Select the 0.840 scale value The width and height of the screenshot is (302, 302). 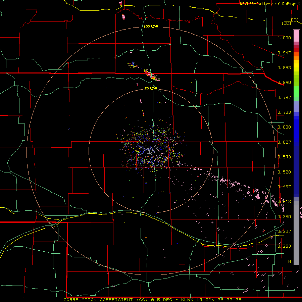pyautogui.click(x=284, y=83)
